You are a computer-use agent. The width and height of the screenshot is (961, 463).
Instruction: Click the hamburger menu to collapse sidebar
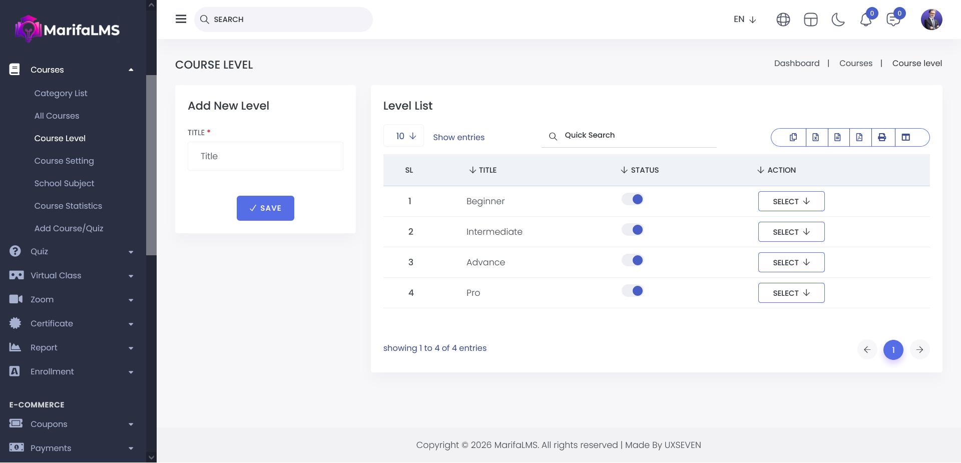tap(181, 19)
